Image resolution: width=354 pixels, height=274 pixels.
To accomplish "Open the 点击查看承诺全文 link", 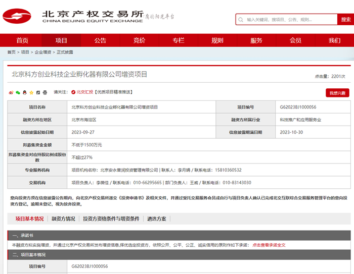I will tap(269, 245).
